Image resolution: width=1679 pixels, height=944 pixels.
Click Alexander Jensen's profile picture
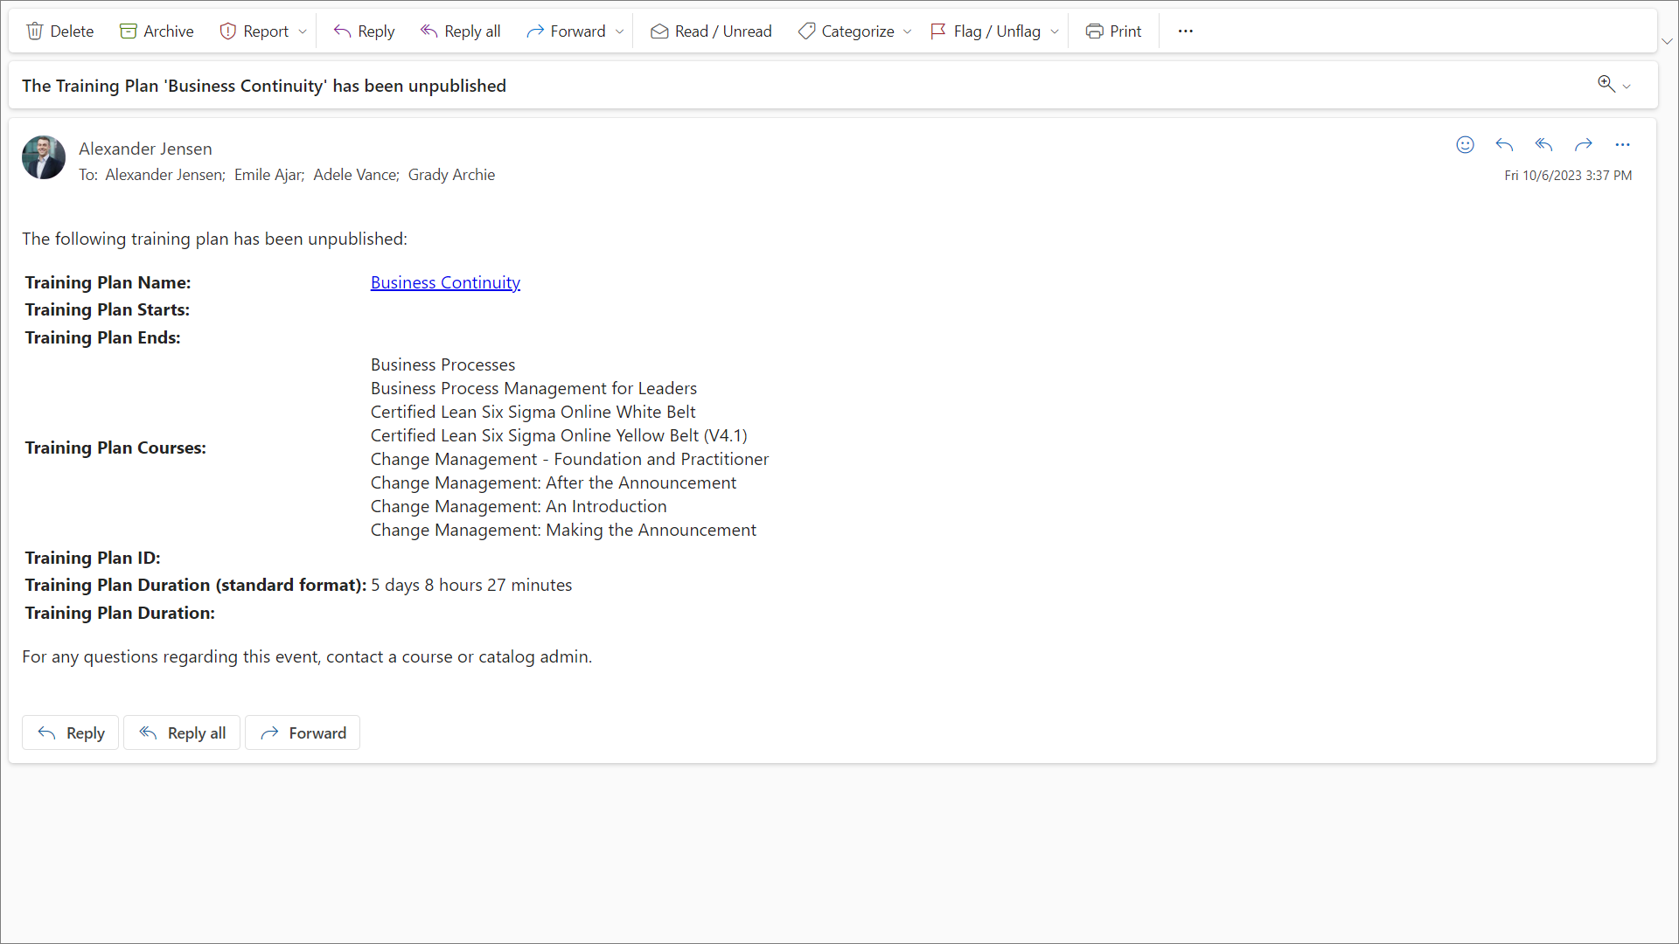click(44, 157)
